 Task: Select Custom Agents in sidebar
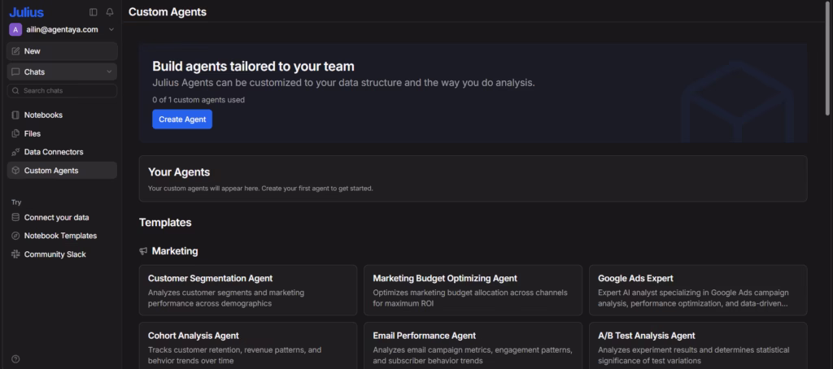(x=62, y=171)
